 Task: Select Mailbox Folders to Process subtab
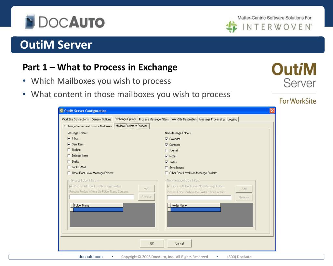[131, 126]
